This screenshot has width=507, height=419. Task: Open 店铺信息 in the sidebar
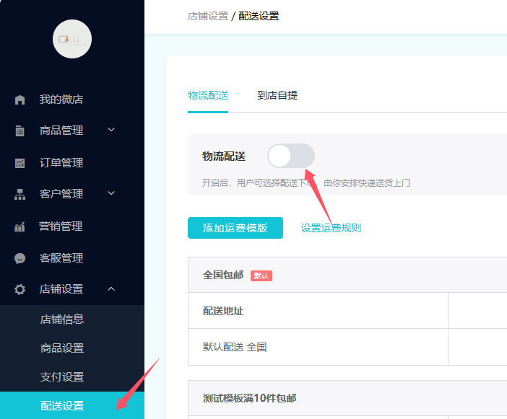tap(62, 319)
